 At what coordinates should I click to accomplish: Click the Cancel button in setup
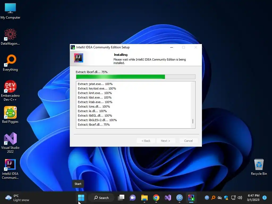[188, 141]
